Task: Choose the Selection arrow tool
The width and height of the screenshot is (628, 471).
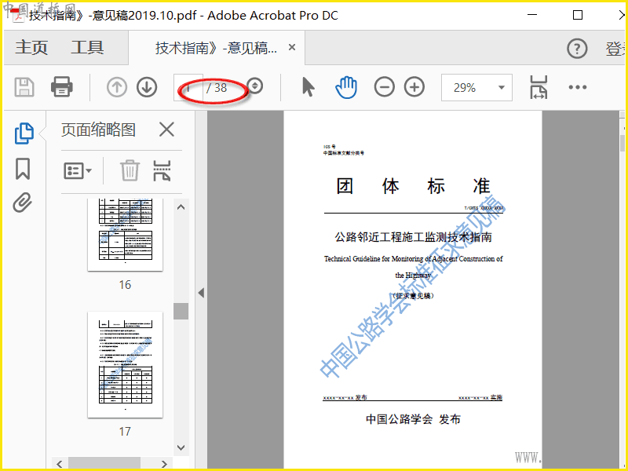Action: 308,87
